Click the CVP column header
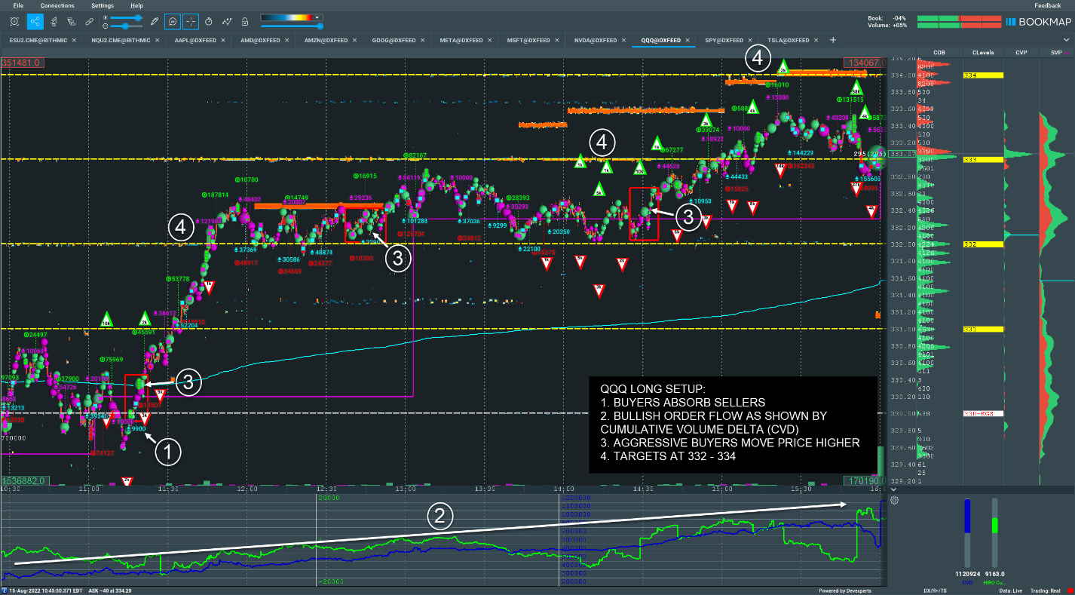Screen dimensions: 1075x595 point(1021,53)
